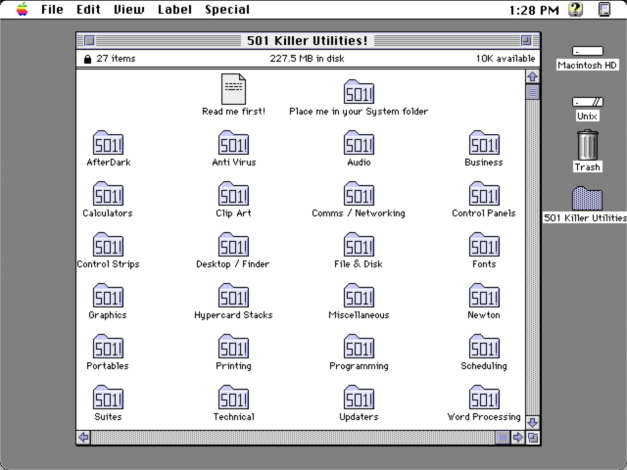Select the Graphics folder

tap(108, 296)
